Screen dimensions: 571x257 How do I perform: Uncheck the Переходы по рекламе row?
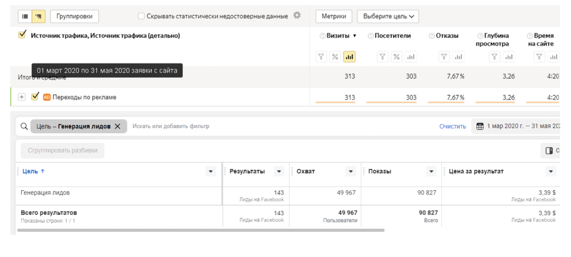tap(35, 97)
